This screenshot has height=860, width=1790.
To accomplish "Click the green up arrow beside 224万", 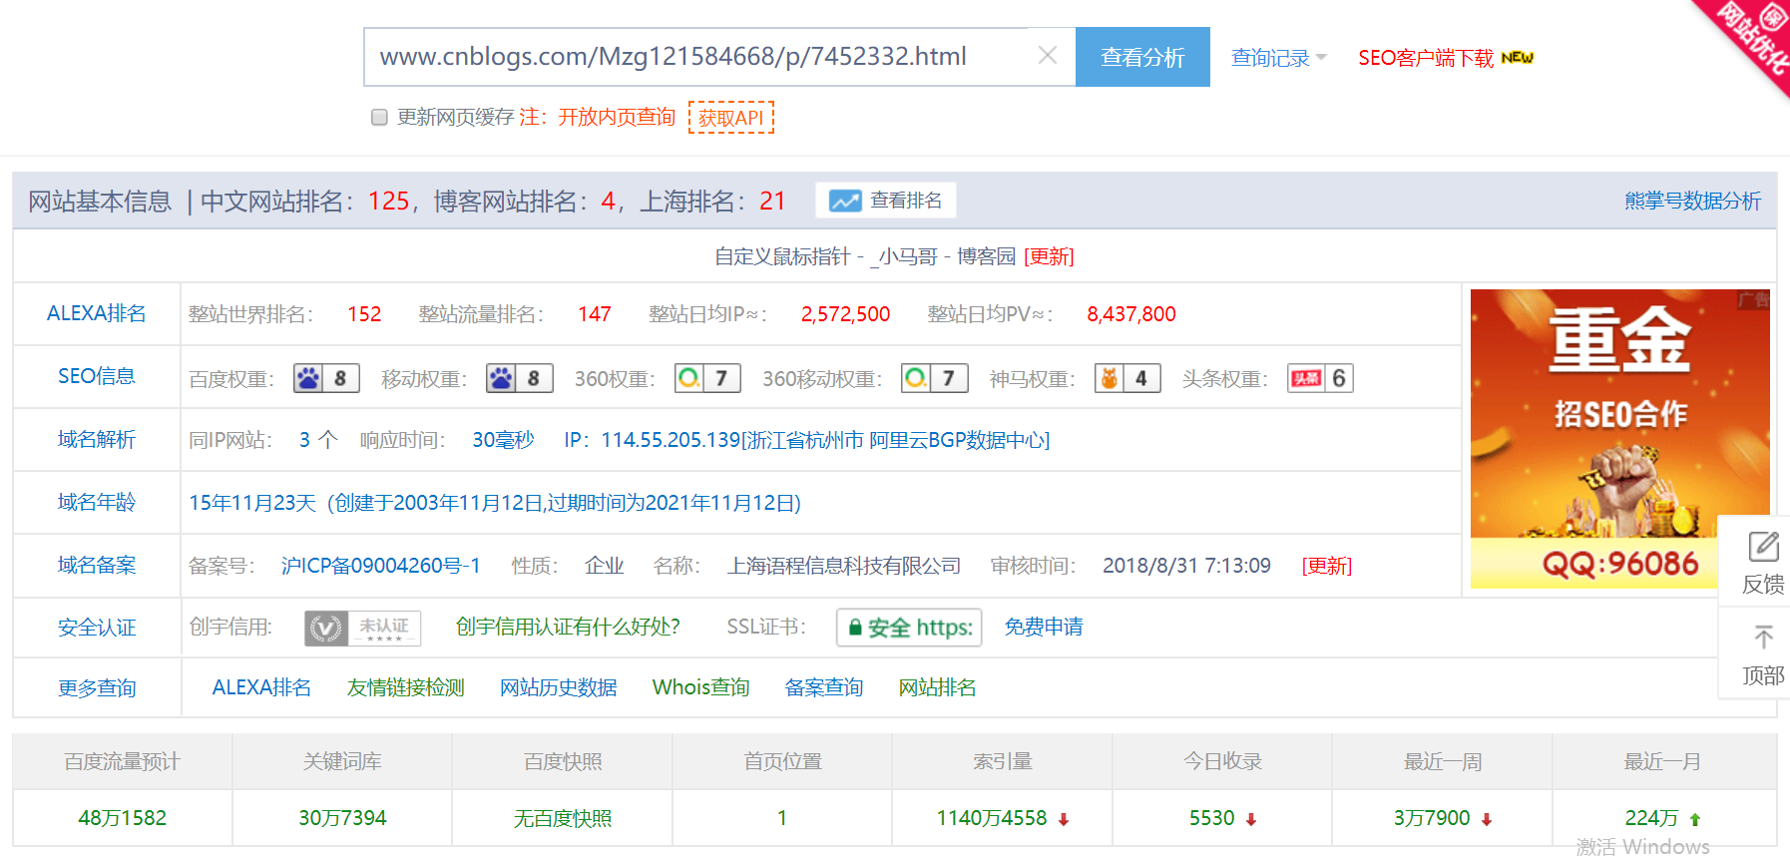I will (x=1694, y=819).
